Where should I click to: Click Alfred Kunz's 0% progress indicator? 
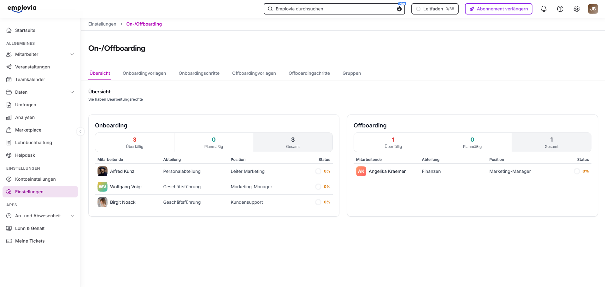[323, 171]
